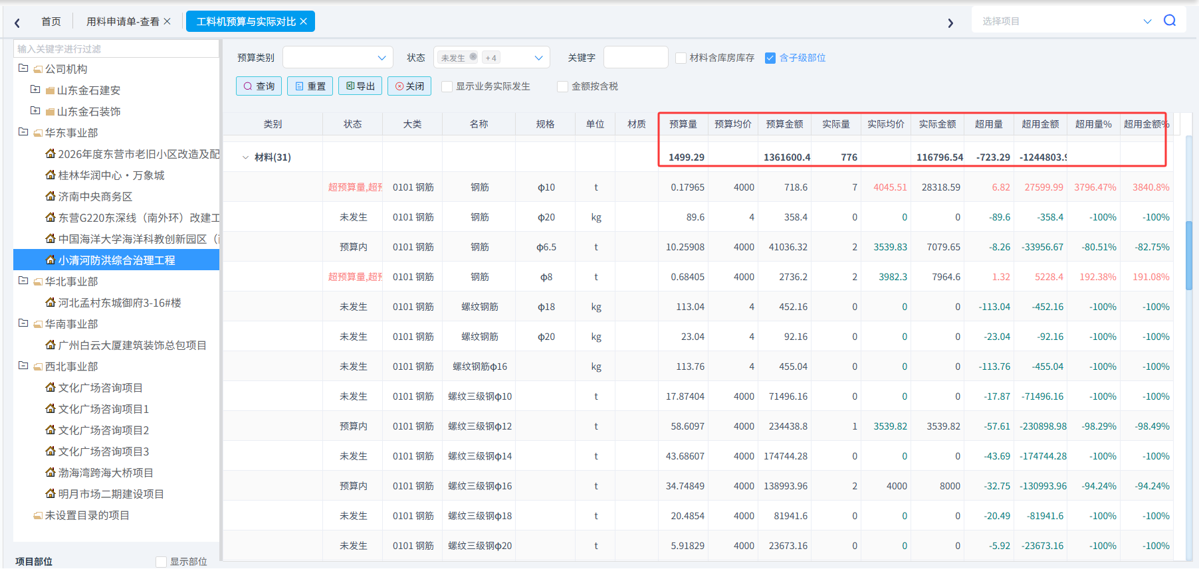
Task: Click the folder icon next to 山东金石建安
Action: (50, 90)
